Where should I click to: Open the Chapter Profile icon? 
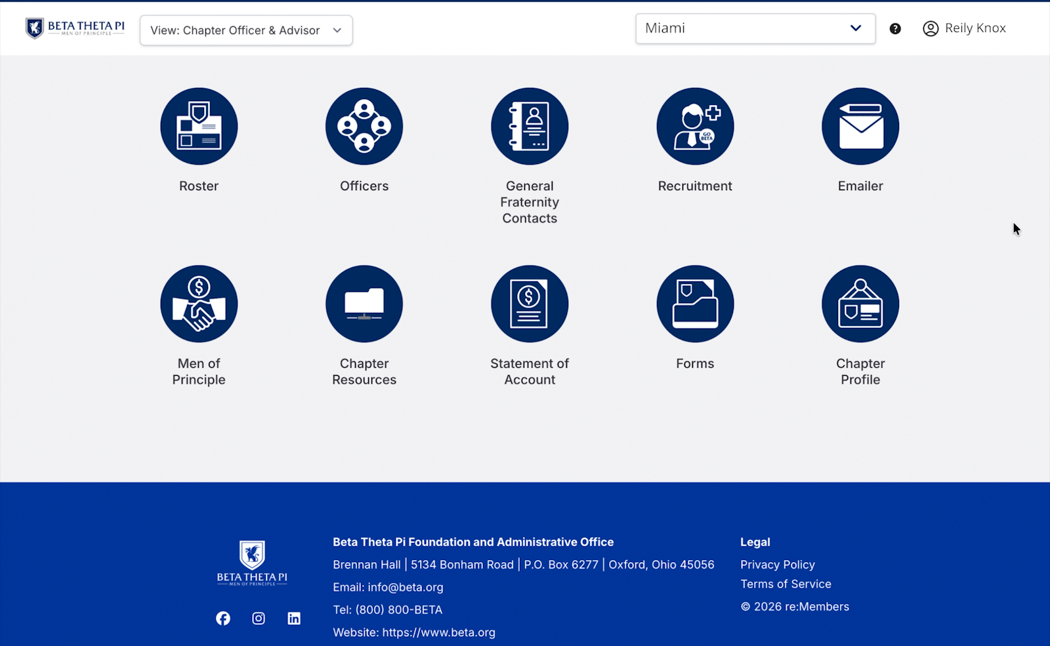pos(860,304)
